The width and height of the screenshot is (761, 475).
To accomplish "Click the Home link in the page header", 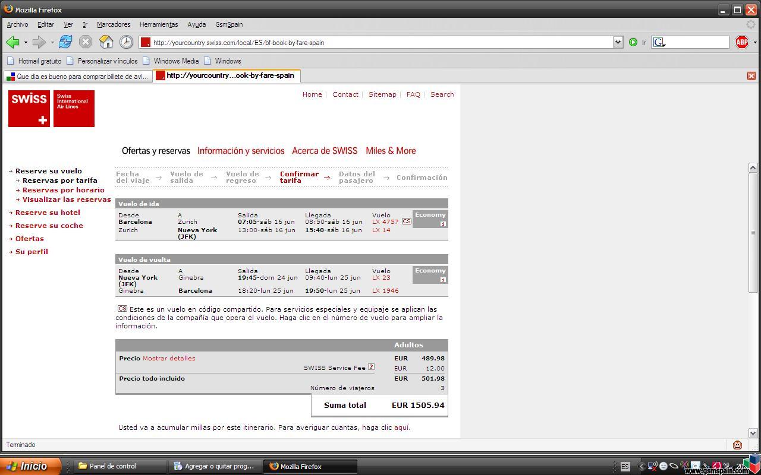I will click(x=312, y=94).
